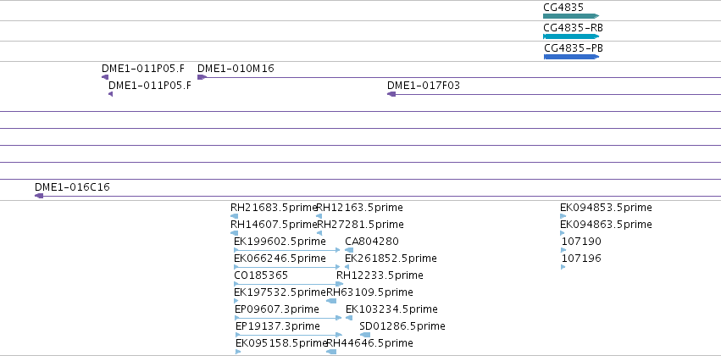Click the DME1-016C16 clone arrowhead
Image resolution: width=721 pixels, height=356 pixels.
pyautogui.click(x=39, y=196)
